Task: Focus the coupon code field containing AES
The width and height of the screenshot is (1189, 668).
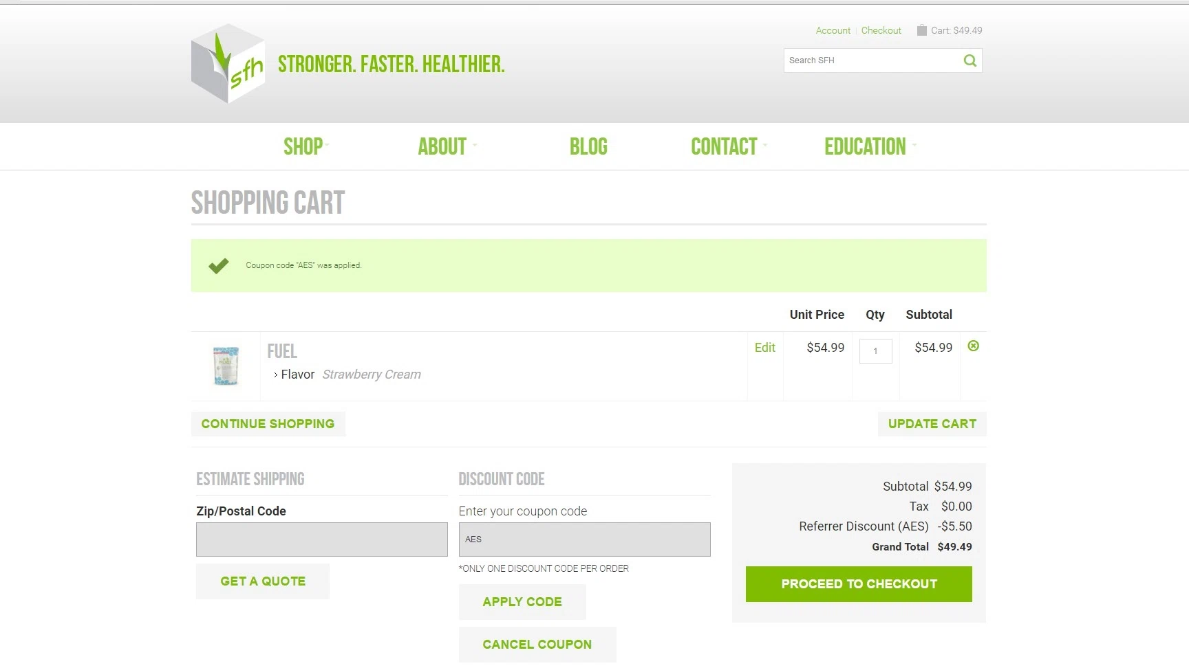Action: (x=584, y=539)
